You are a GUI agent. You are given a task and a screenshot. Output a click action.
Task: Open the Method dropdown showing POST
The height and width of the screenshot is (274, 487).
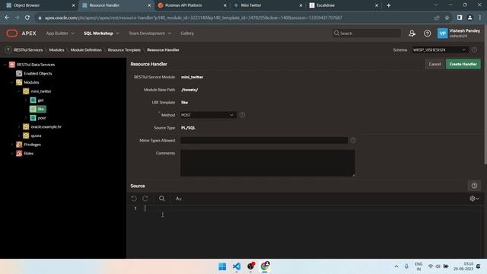[x=208, y=115]
